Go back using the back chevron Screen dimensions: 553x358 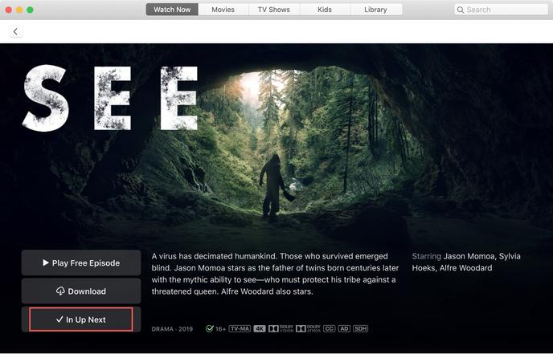[x=15, y=31]
